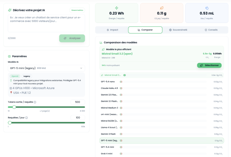Click the Legacy tag
Viewport: 231px width, 157px height.
27,76
